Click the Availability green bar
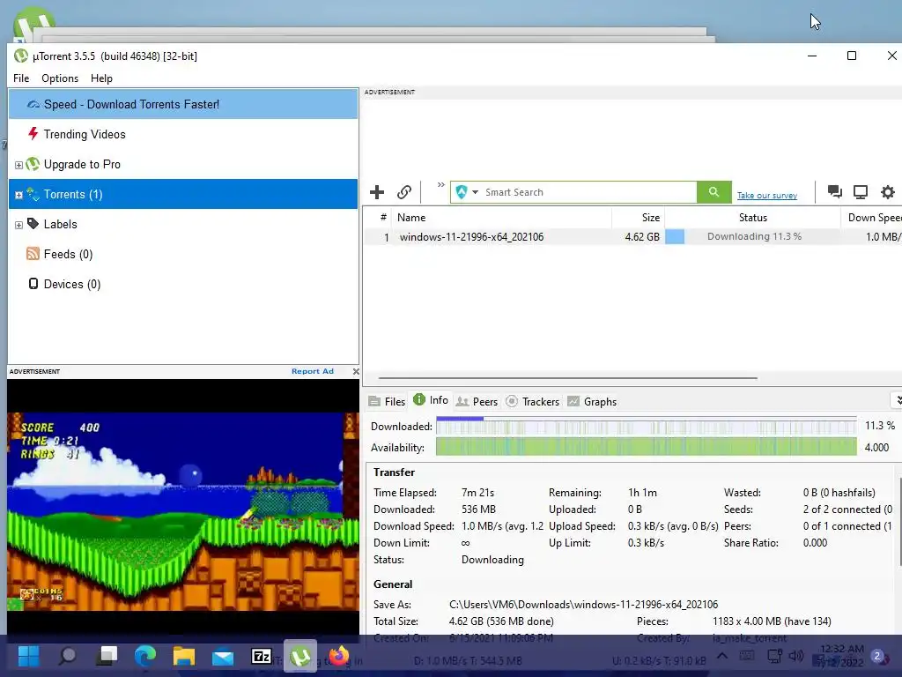This screenshot has height=677, width=902. coord(646,447)
